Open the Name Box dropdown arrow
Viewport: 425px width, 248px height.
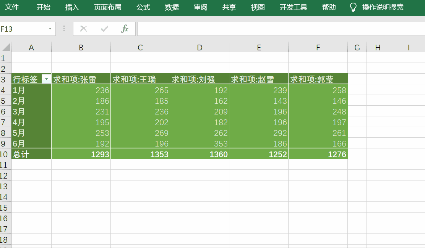50,29
